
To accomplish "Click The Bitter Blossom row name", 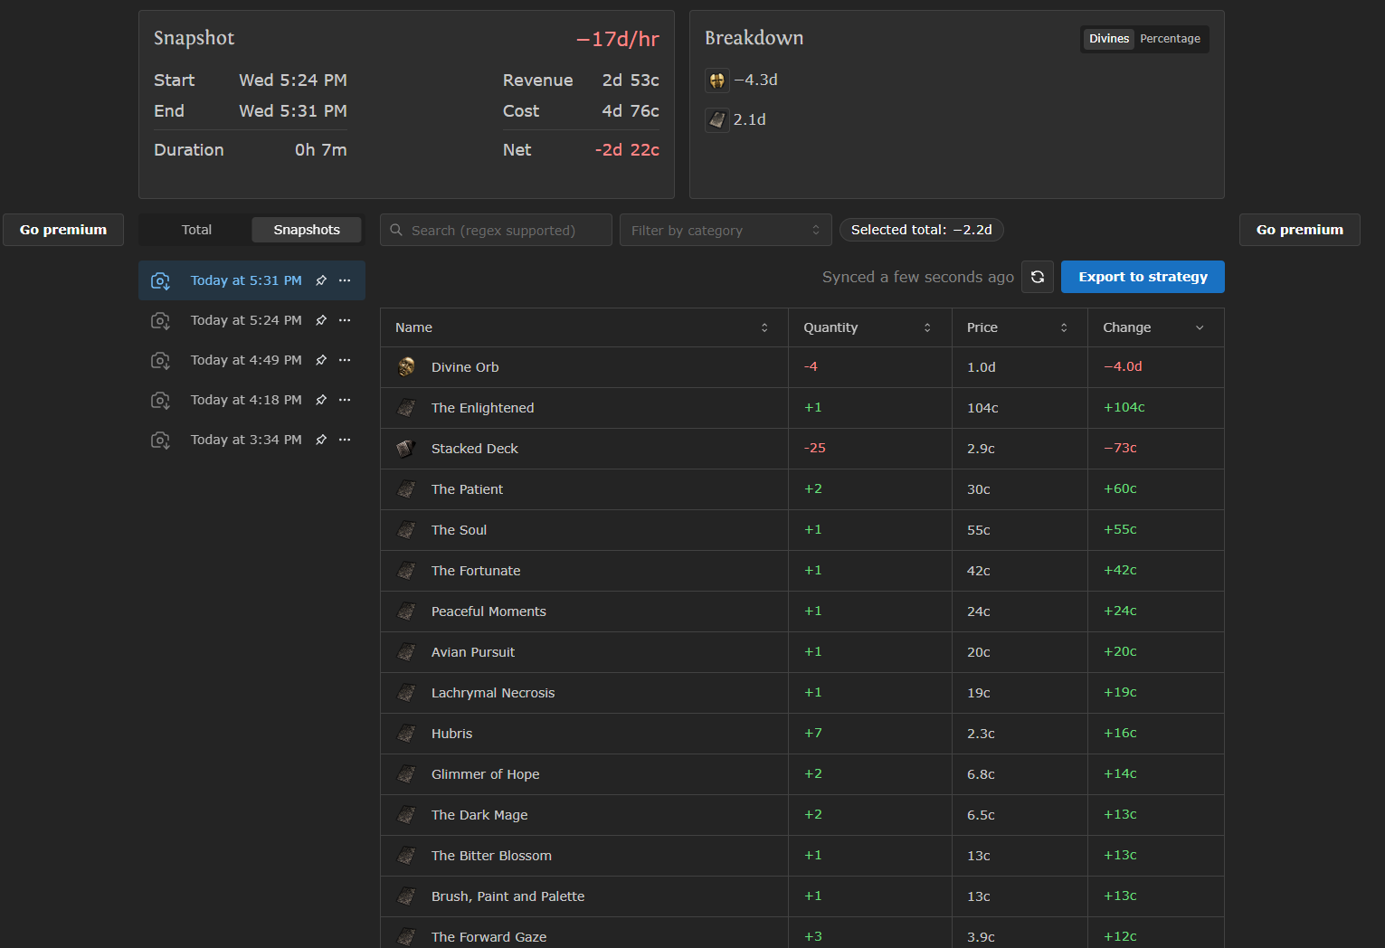I will click(x=491, y=856).
